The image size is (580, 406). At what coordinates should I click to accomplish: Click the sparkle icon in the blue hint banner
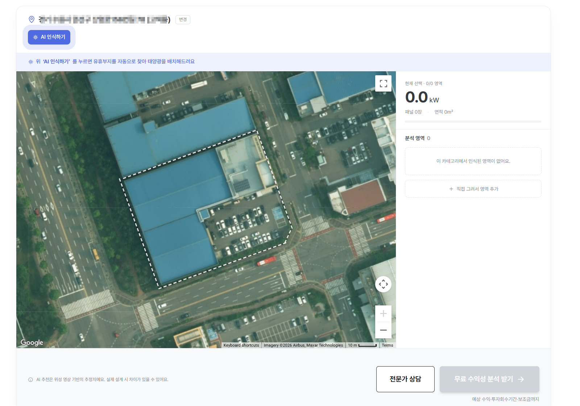pyautogui.click(x=31, y=62)
